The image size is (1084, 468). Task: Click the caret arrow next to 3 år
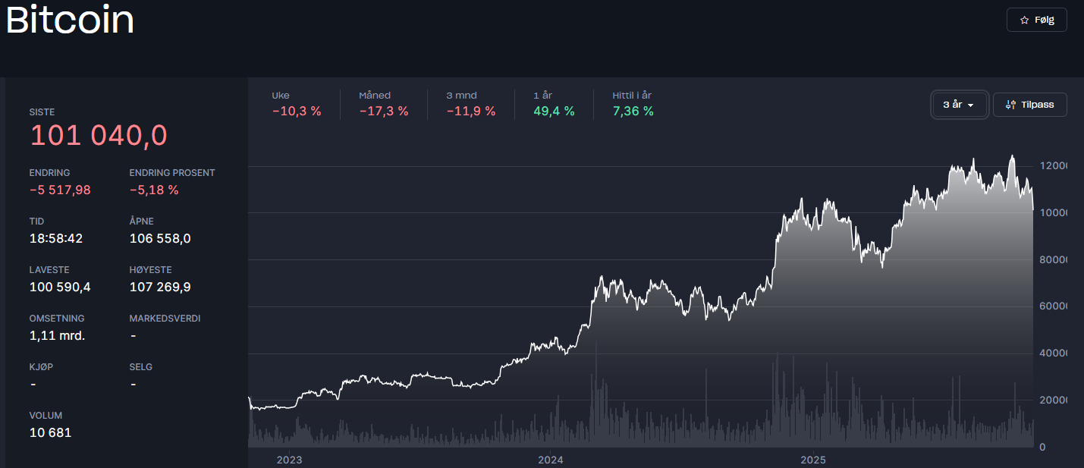[x=970, y=105]
